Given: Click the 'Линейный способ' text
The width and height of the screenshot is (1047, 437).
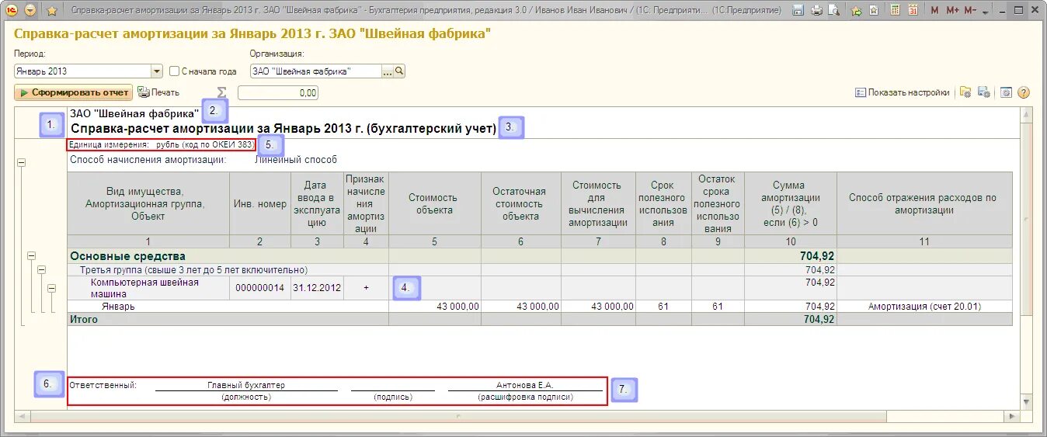Looking at the screenshot, I should pyautogui.click(x=296, y=160).
